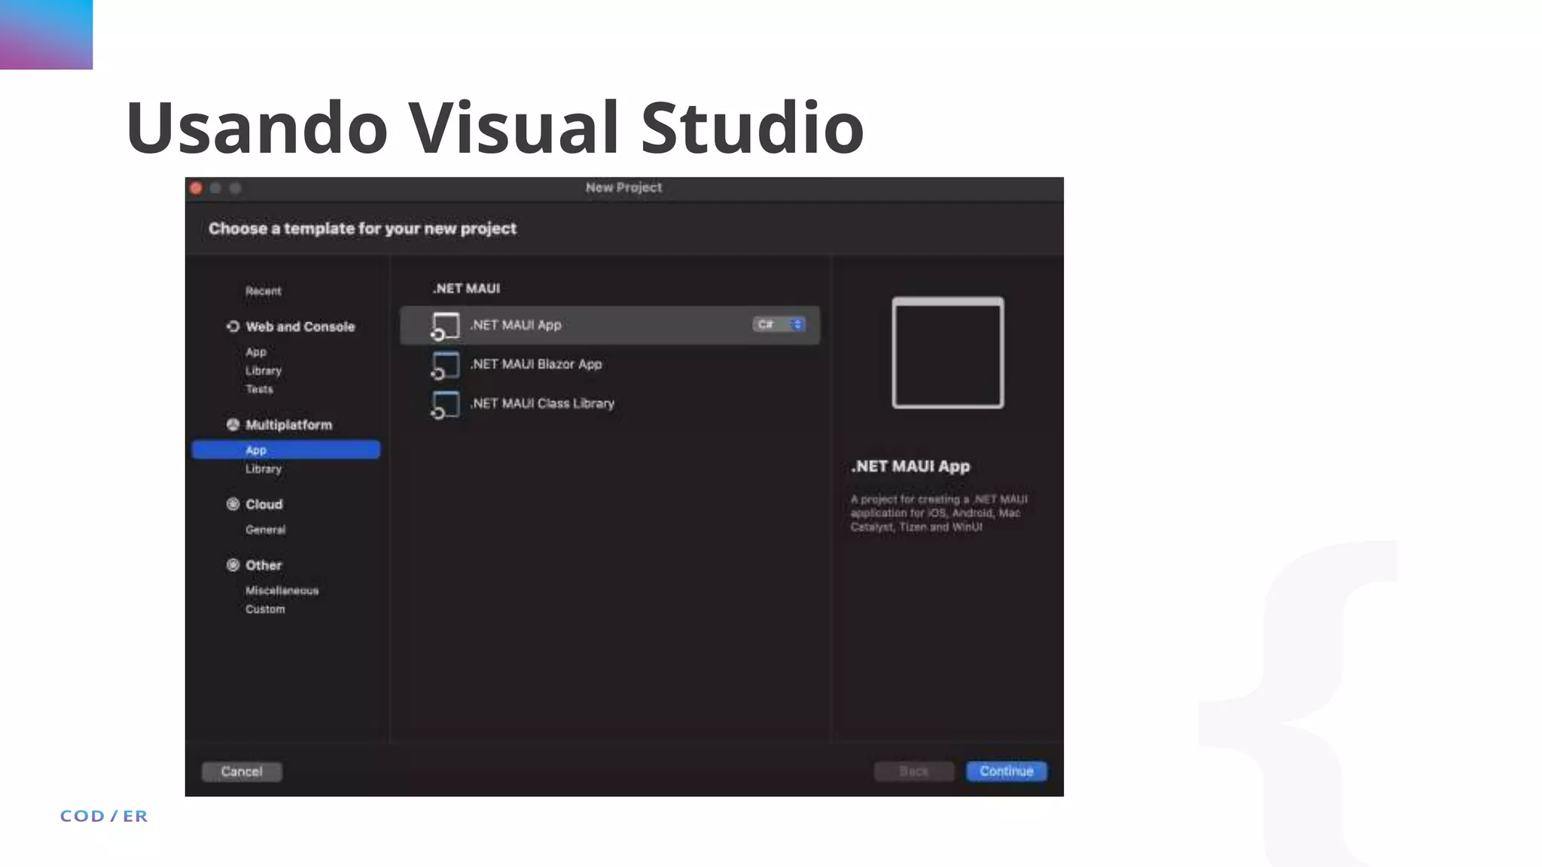Click the disabled Back button
The image size is (1542, 867).
pyautogui.click(x=913, y=771)
